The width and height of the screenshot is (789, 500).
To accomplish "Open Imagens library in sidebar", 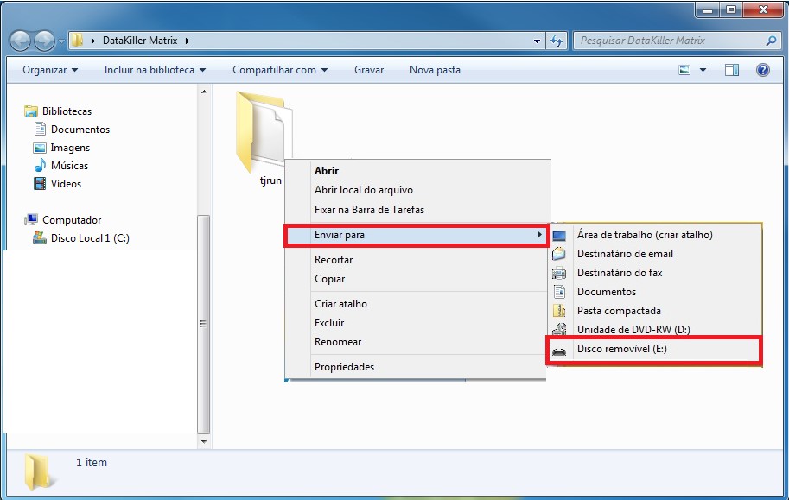I will coord(70,148).
